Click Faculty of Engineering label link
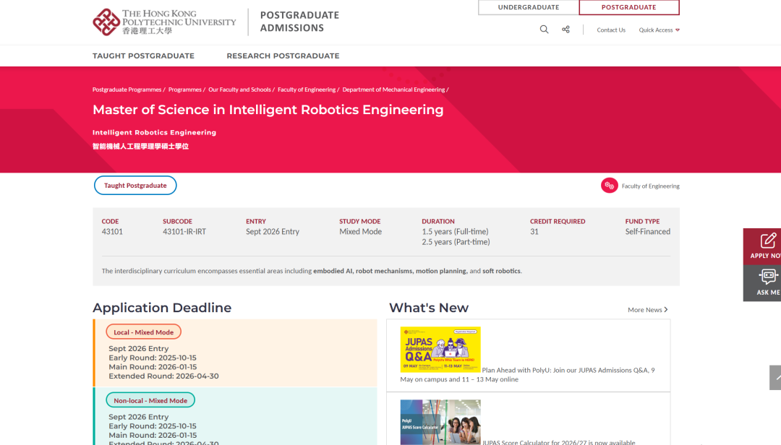The height and width of the screenshot is (445, 781). click(651, 186)
